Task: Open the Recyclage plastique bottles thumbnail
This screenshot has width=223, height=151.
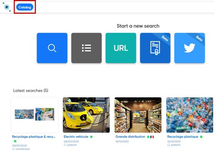Action: (x=190, y=115)
